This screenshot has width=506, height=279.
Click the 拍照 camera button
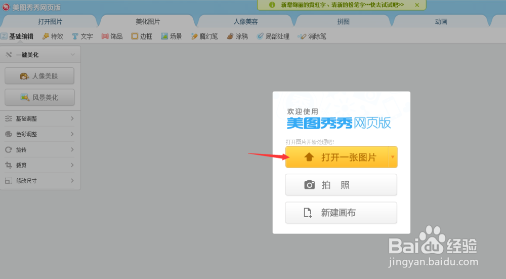click(341, 185)
